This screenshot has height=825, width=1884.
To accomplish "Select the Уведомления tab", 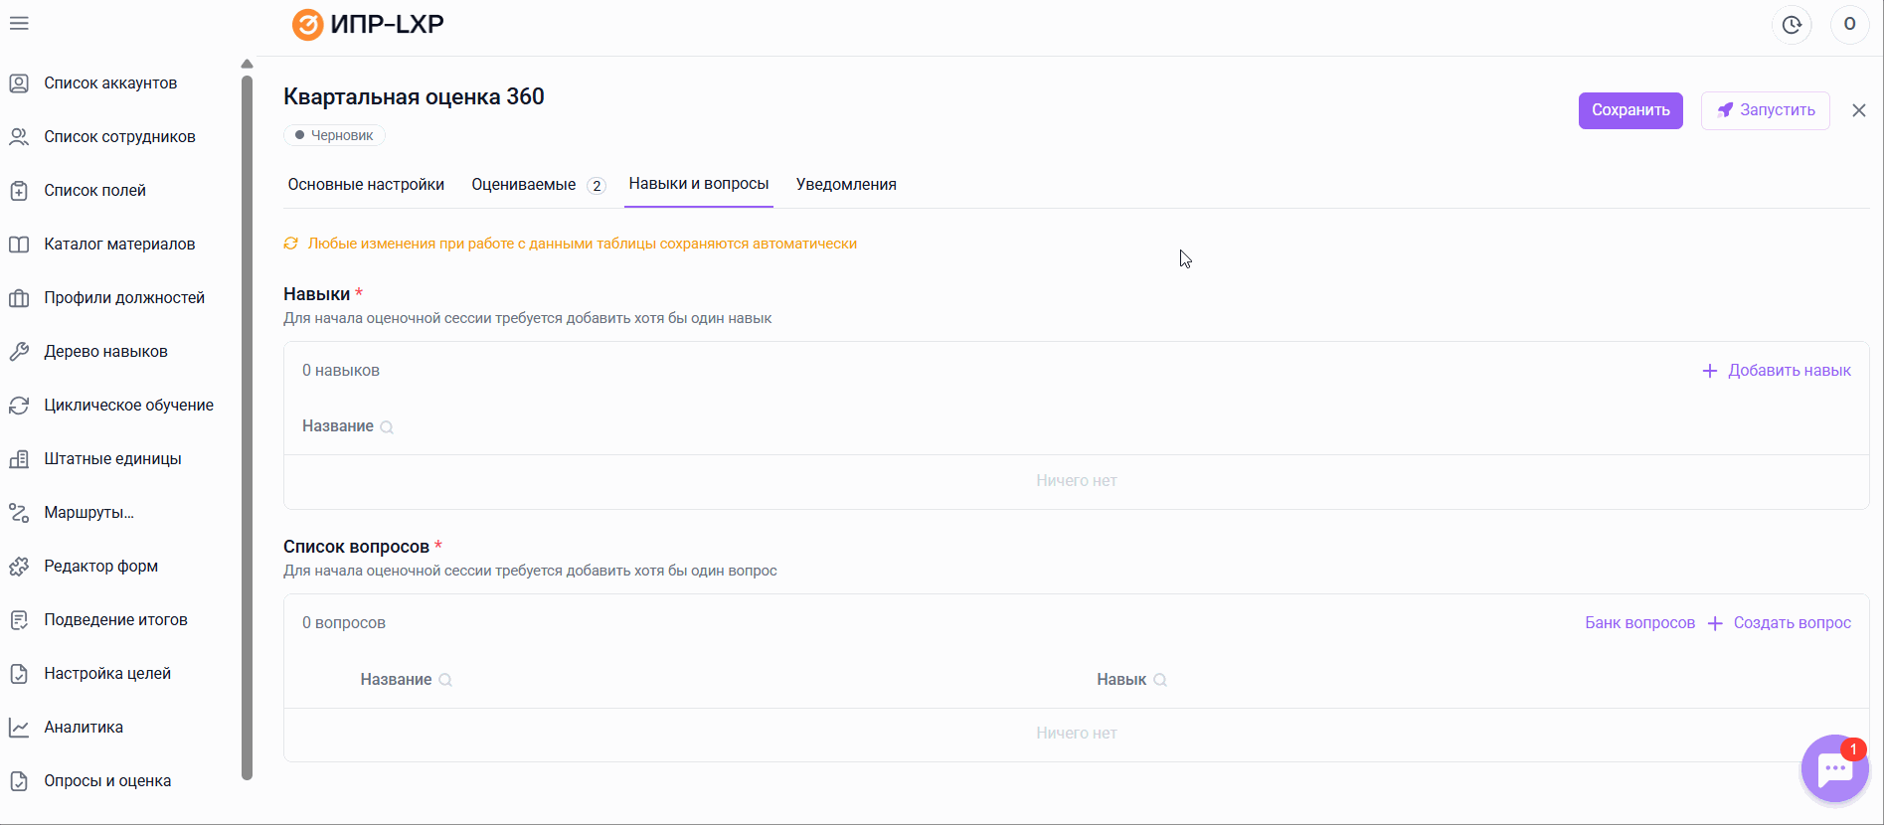I will 846,184.
